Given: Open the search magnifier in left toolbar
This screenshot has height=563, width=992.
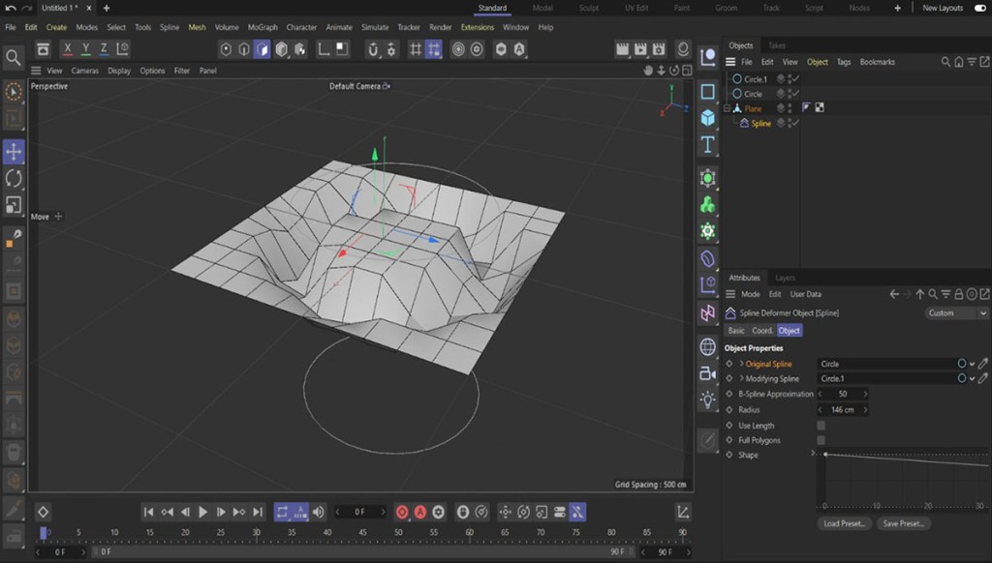Looking at the screenshot, I should click(x=14, y=59).
